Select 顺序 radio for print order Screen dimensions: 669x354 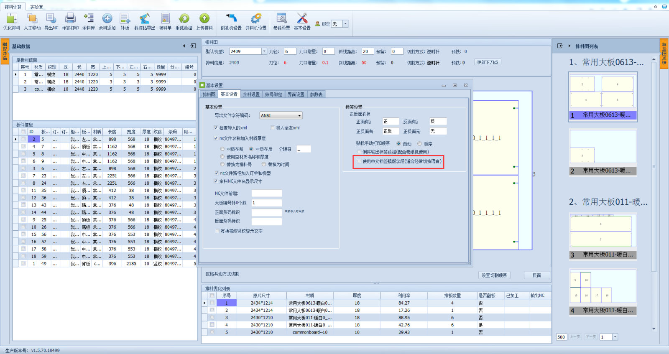[x=419, y=144]
